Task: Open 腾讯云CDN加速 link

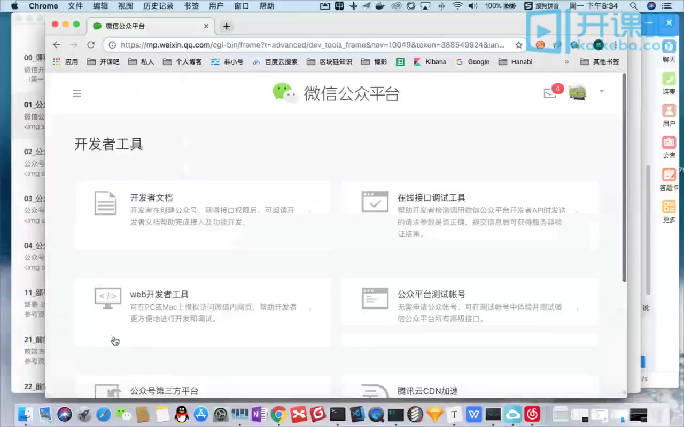Action: 428,391
